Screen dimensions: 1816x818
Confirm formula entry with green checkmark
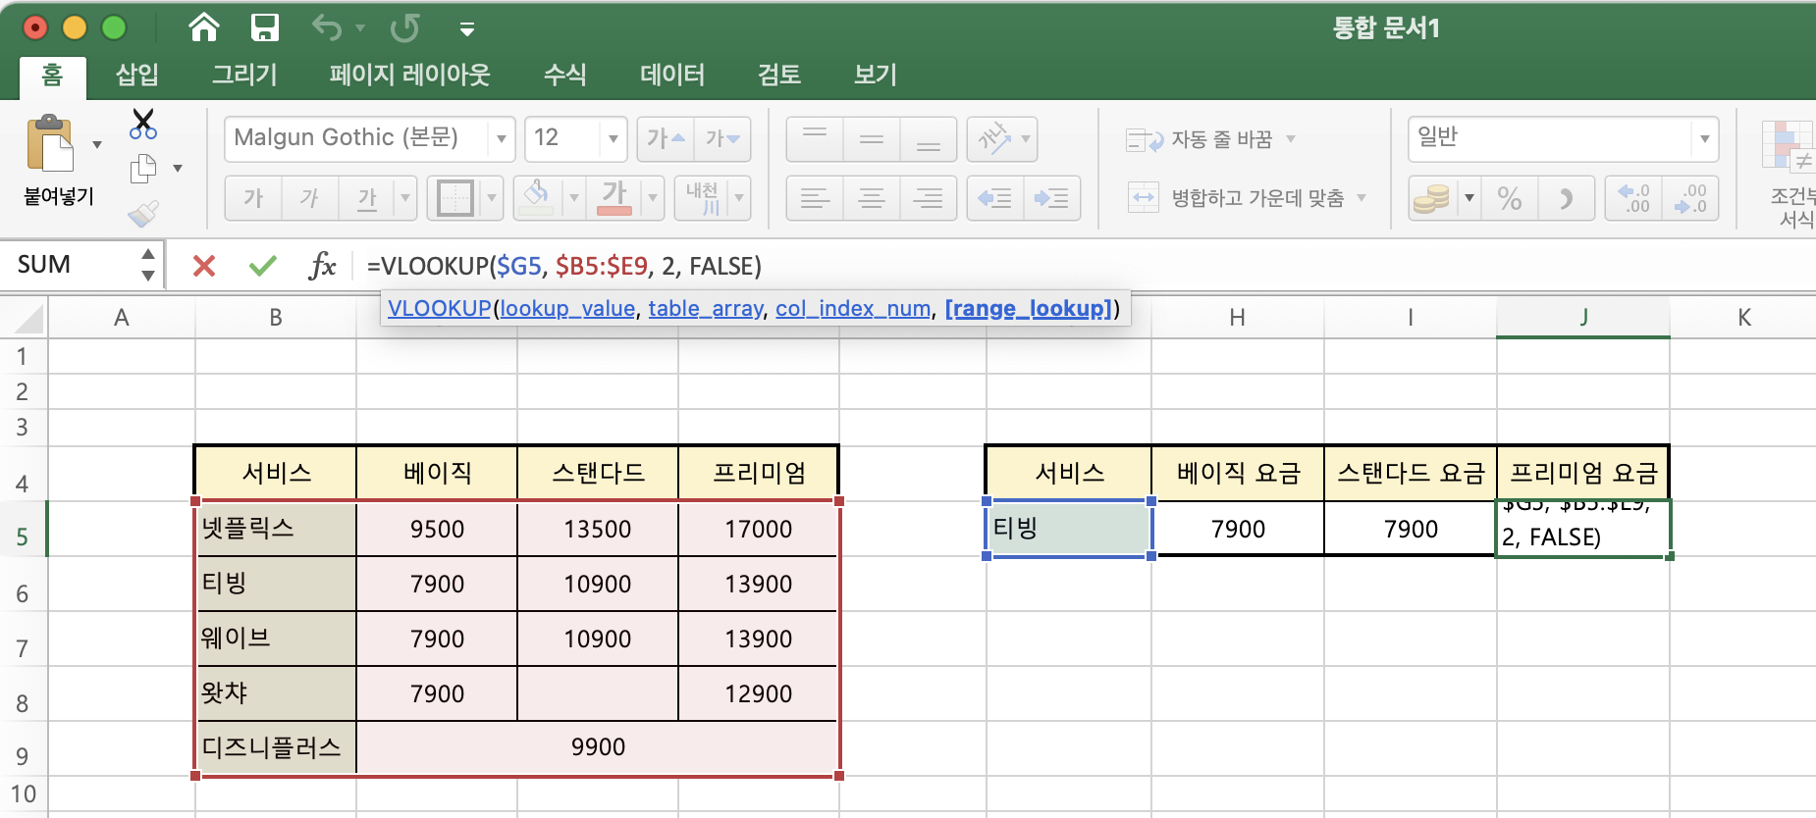pyautogui.click(x=262, y=266)
